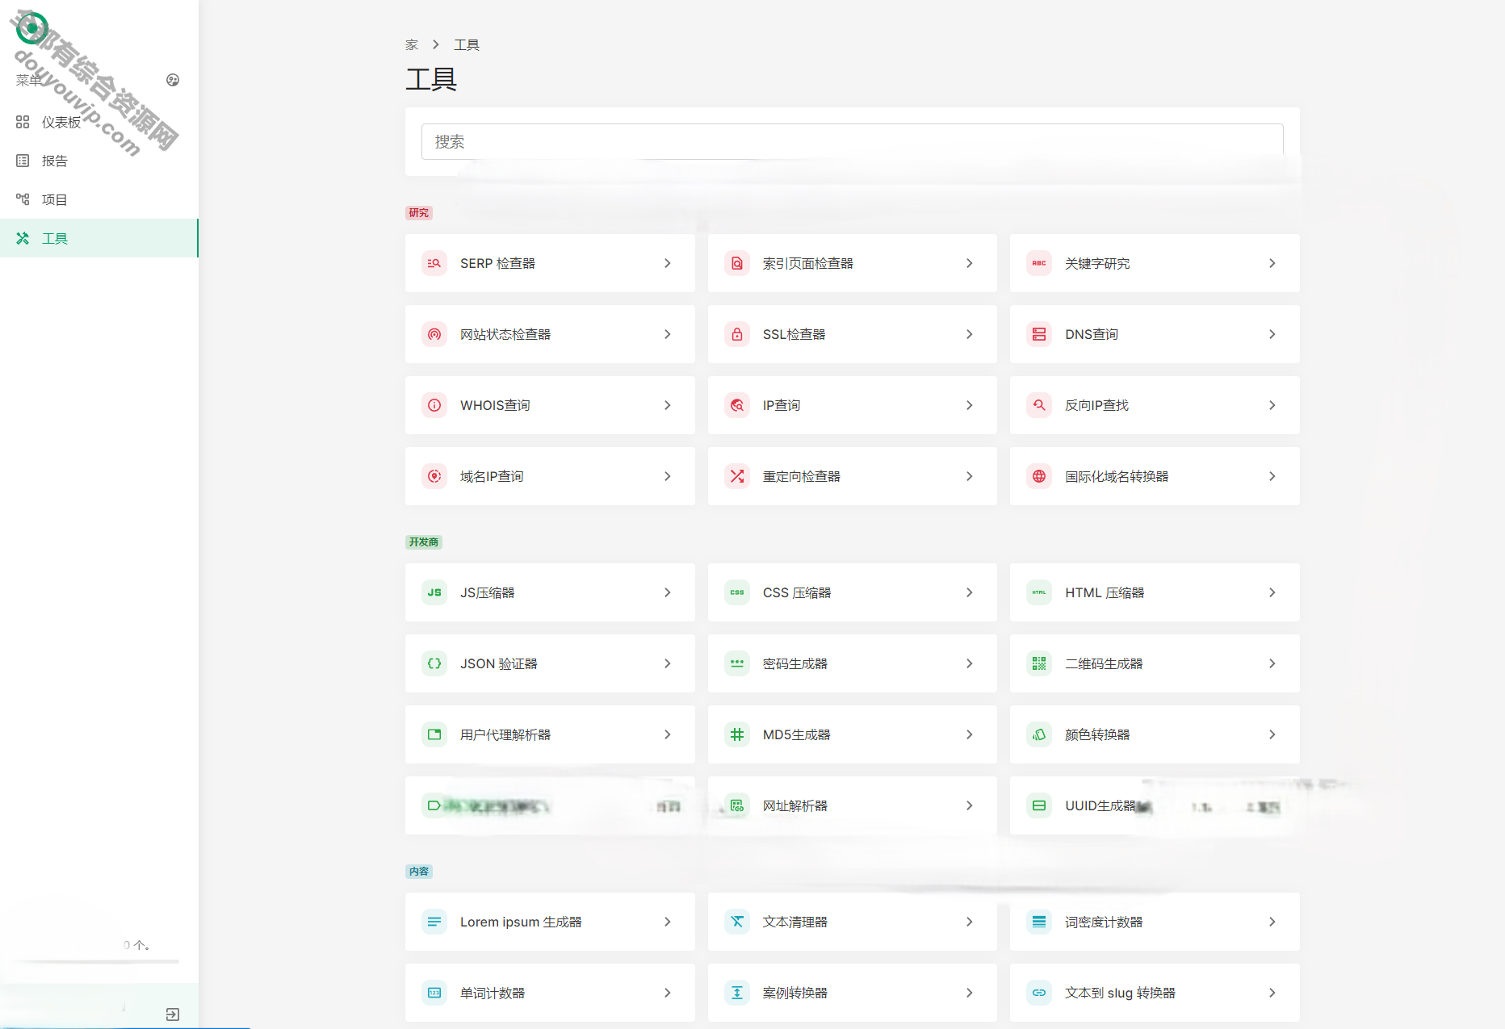Click the 案例转换器 icon
The height and width of the screenshot is (1029, 1505).
(737, 993)
